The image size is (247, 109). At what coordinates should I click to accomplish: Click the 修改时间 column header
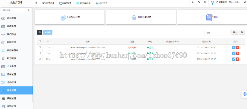[206, 42]
